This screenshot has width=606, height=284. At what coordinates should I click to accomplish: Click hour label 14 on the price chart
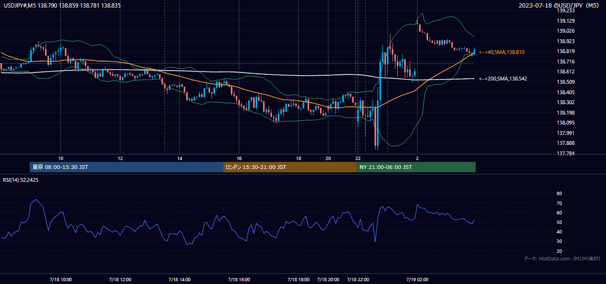180,158
